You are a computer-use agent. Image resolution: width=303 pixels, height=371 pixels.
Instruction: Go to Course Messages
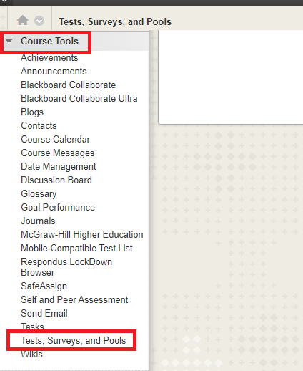pos(57,153)
